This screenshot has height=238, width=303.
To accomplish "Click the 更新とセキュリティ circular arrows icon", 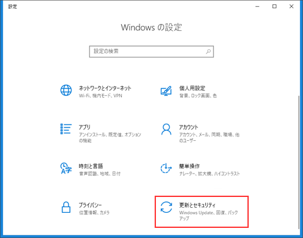I will coord(166,207).
